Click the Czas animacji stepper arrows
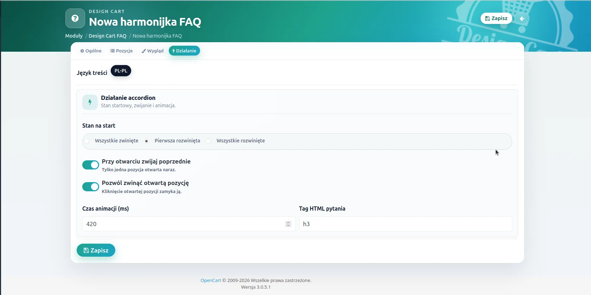This screenshot has height=295, width=591. pyautogui.click(x=288, y=224)
